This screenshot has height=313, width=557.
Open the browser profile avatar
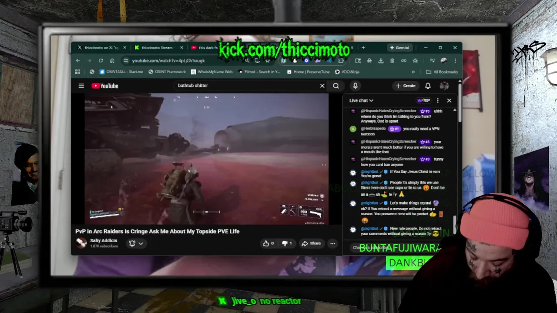point(443,61)
